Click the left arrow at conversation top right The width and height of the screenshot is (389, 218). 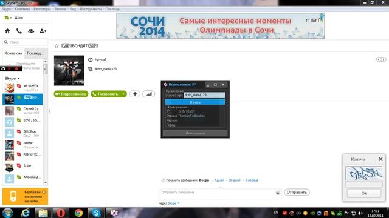coord(379,59)
